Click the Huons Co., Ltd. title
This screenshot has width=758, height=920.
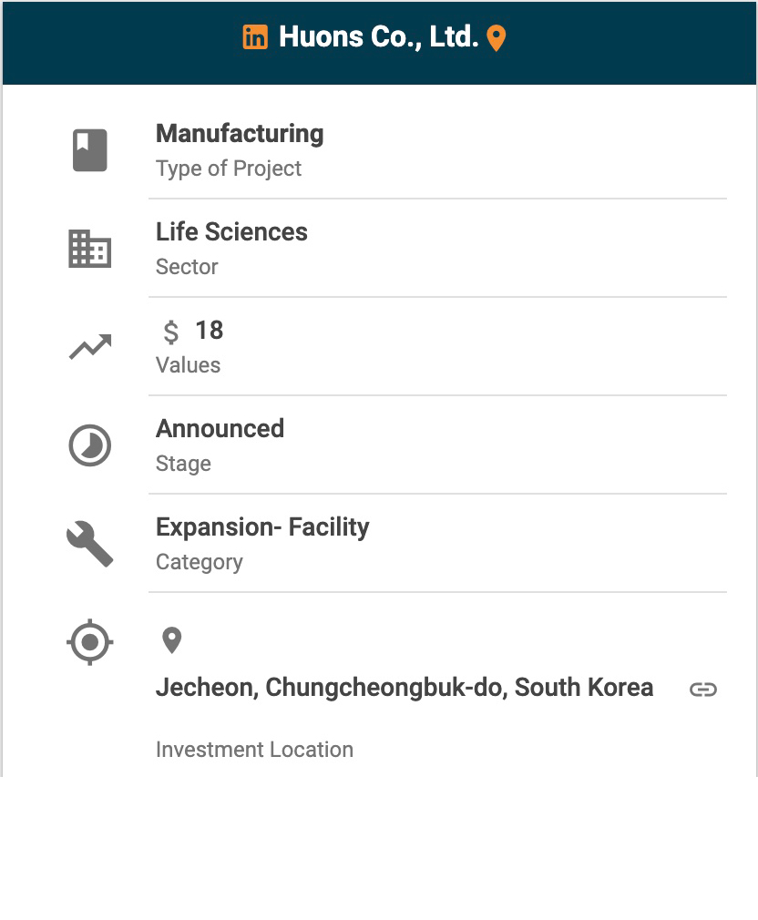378,37
